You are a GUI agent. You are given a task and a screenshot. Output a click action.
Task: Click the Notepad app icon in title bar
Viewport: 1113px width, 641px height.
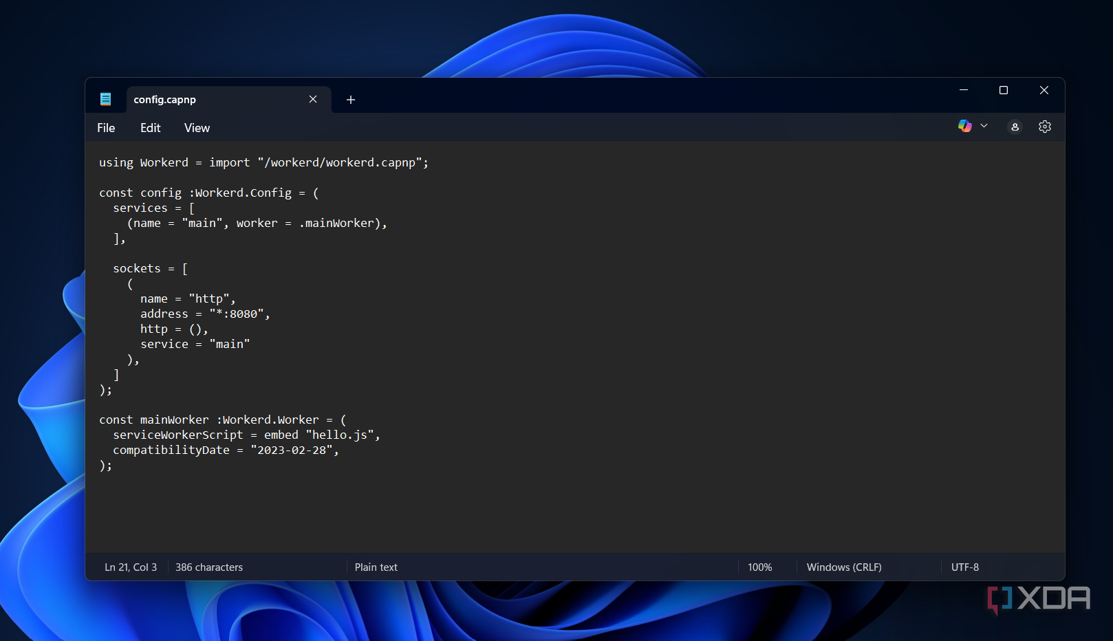coord(105,99)
